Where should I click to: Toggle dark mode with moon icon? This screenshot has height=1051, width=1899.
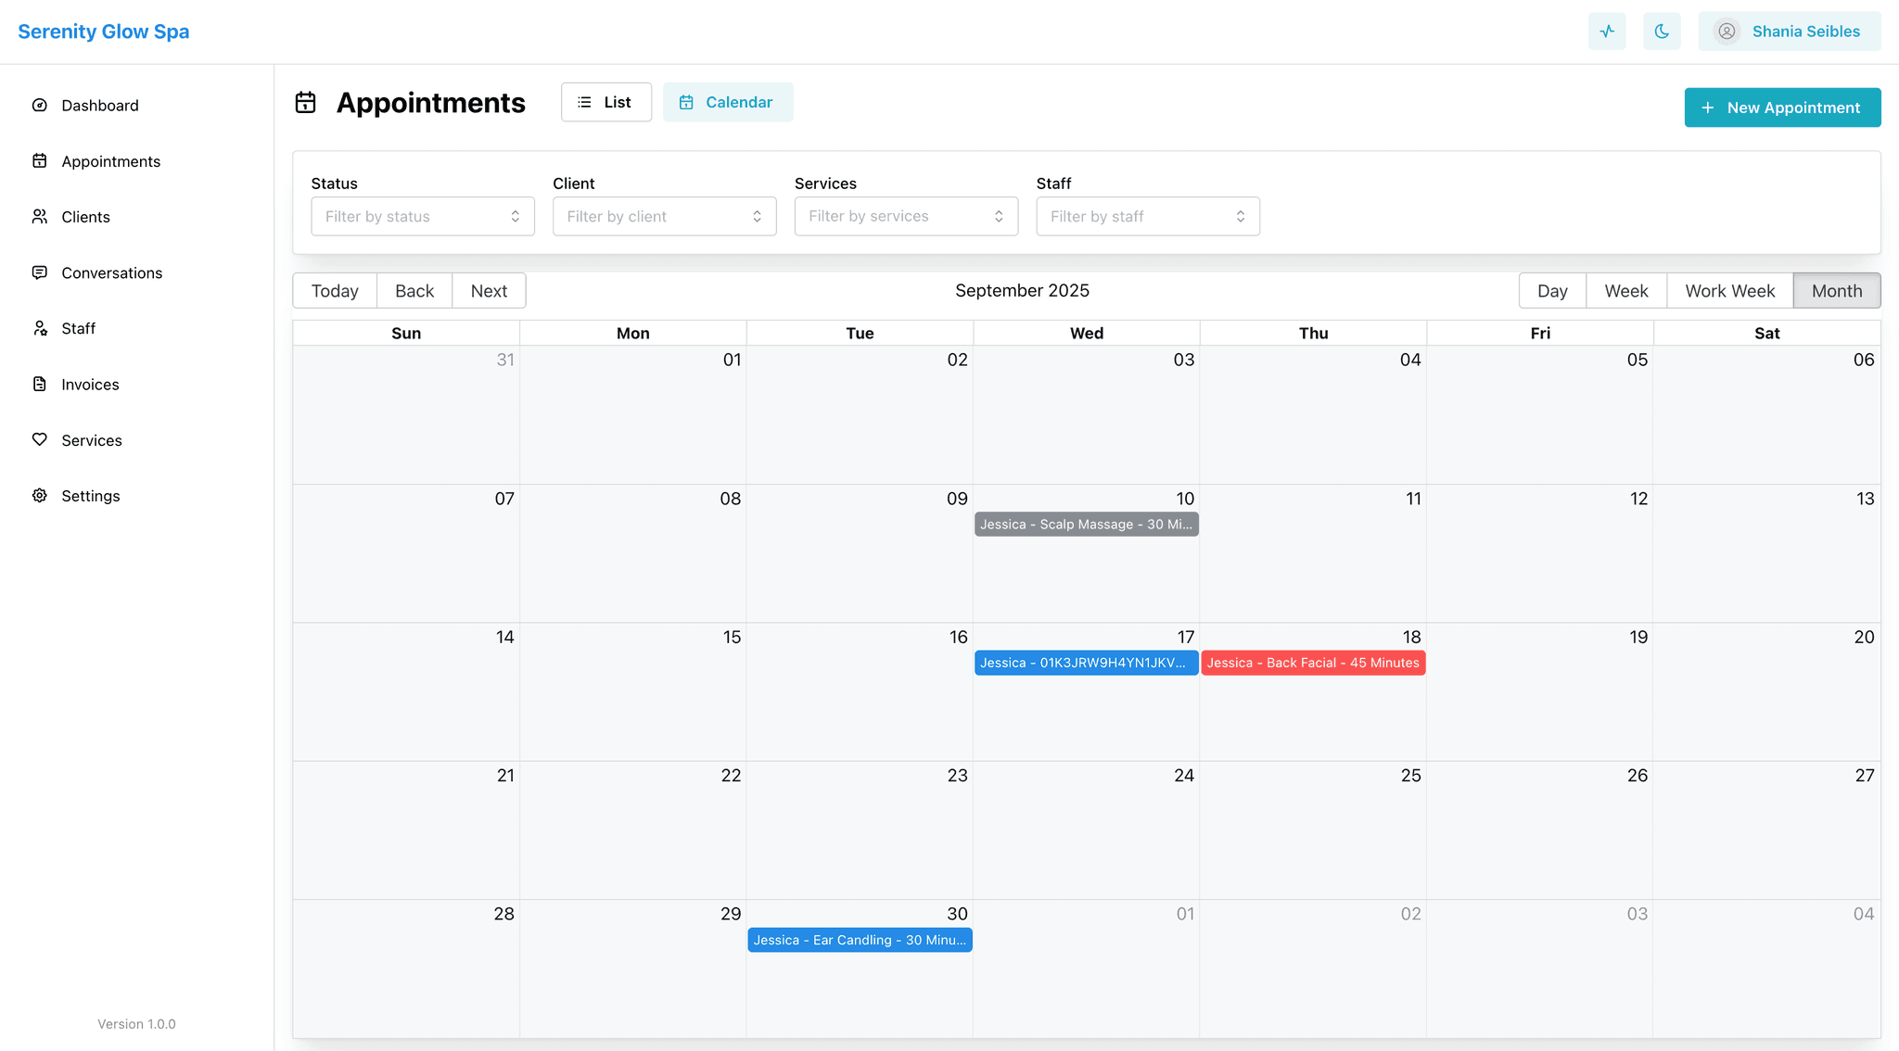(1662, 32)
